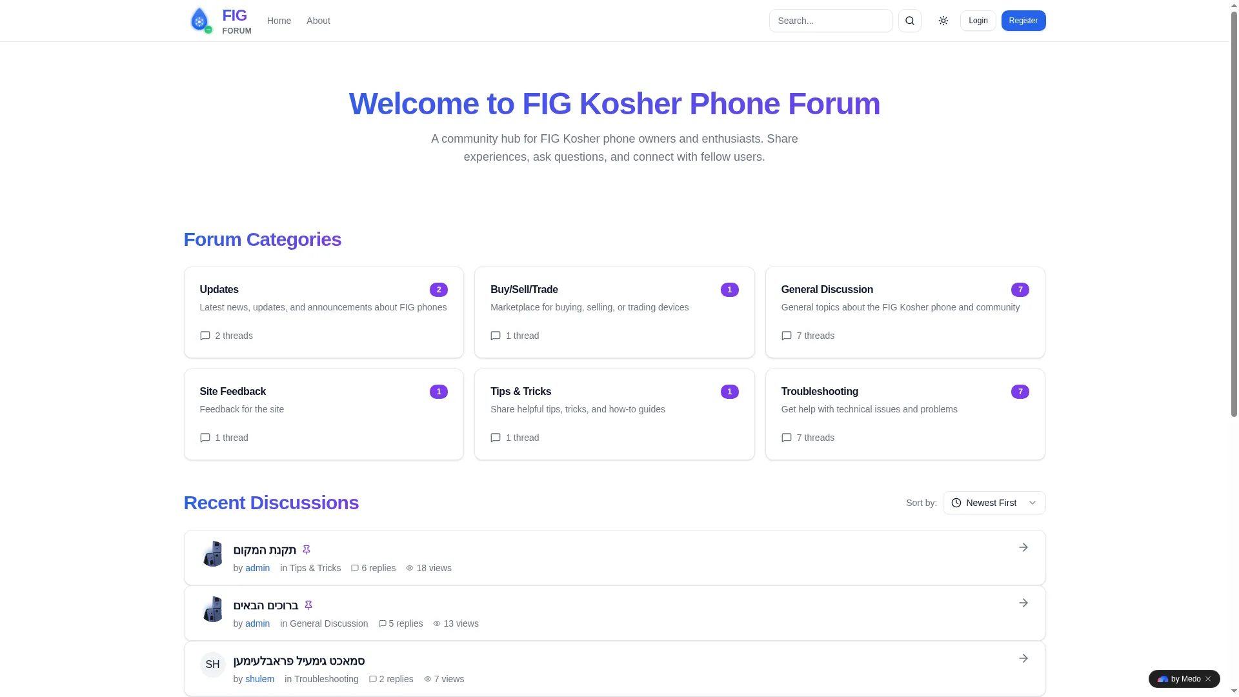1239x697 pixels.
Task: Open the About nav link
Action: point(318,21)
